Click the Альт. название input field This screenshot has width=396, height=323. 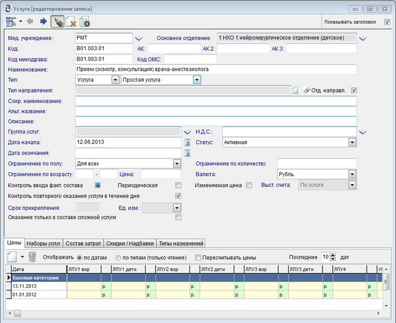click(x=216, y=111)
